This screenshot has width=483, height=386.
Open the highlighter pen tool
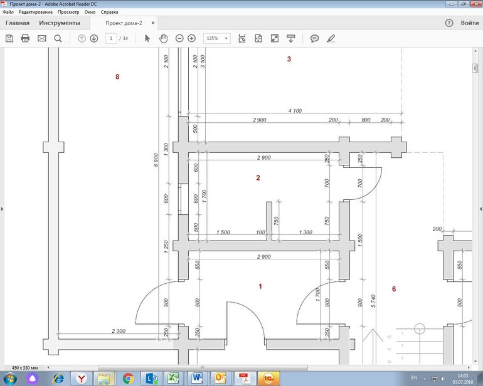pyautogui.click(x=331, y=38)
